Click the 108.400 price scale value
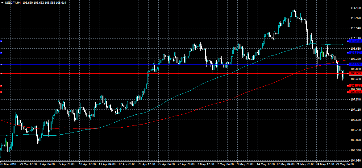This screenshot has width=362, height=168. [x=356, y=79]
